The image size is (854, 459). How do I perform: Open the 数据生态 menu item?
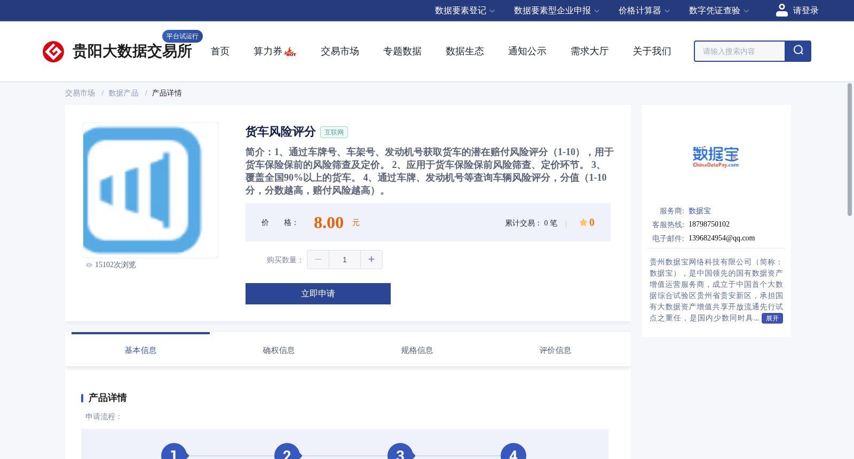465,51
